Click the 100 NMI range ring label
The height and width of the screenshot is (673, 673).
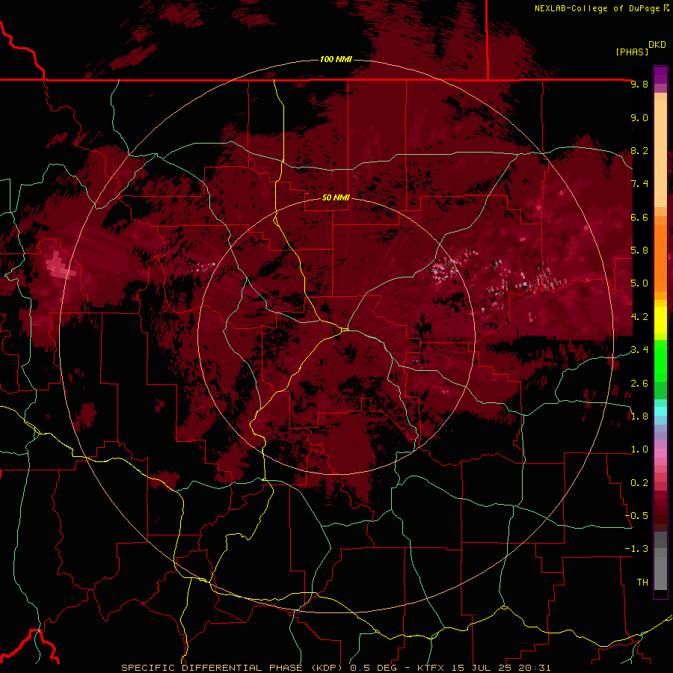coord(336,59)
